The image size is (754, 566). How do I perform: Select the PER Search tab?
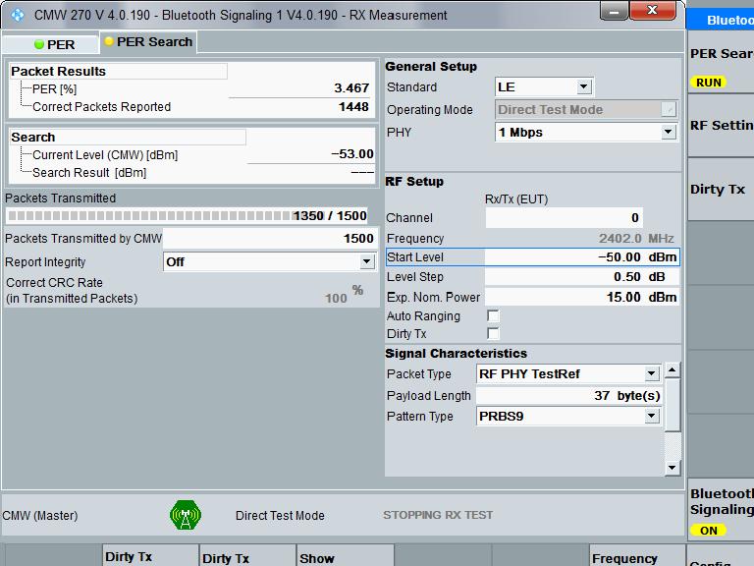tap(148, 42)
